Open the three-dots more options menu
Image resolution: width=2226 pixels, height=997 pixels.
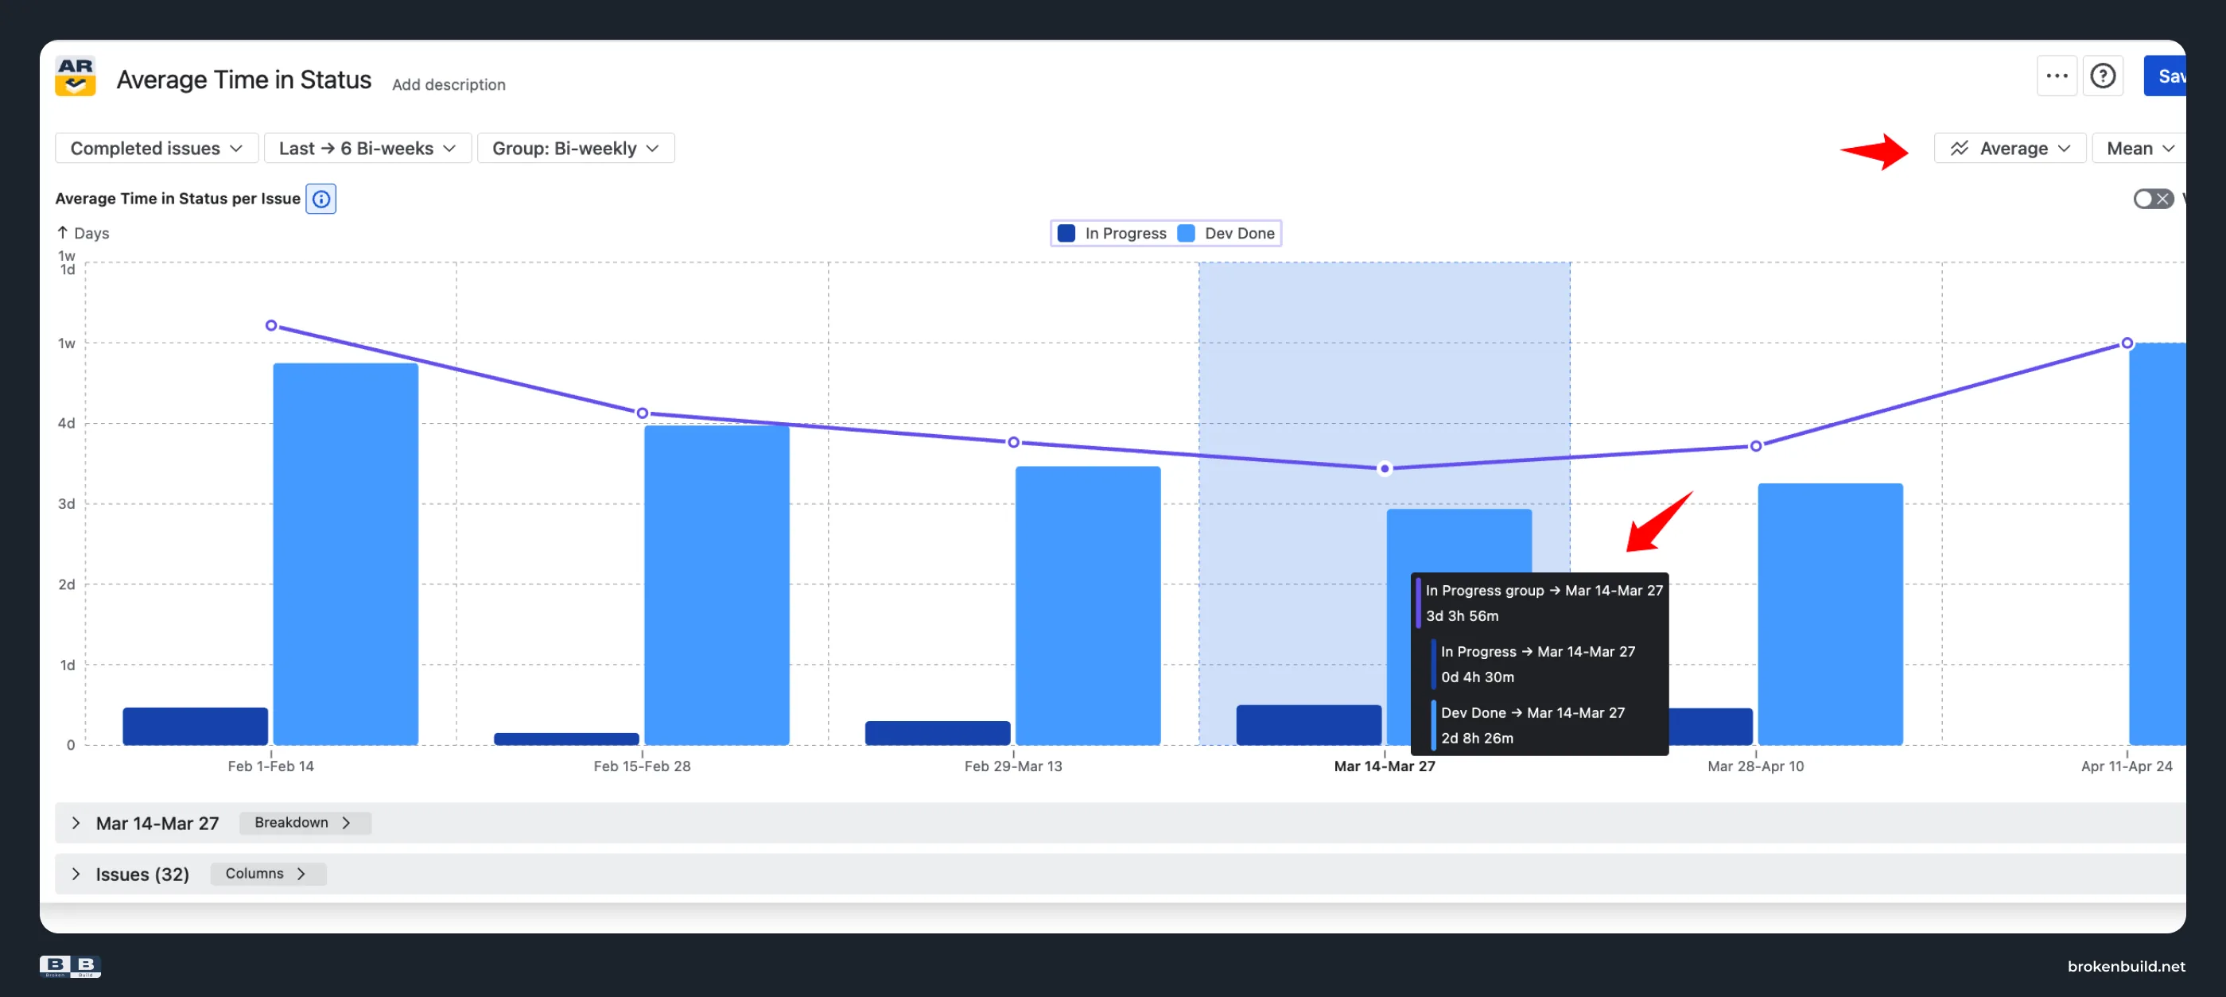pyautogui.click(x=2057, y=76)
